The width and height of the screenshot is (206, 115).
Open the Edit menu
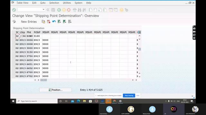34,3
